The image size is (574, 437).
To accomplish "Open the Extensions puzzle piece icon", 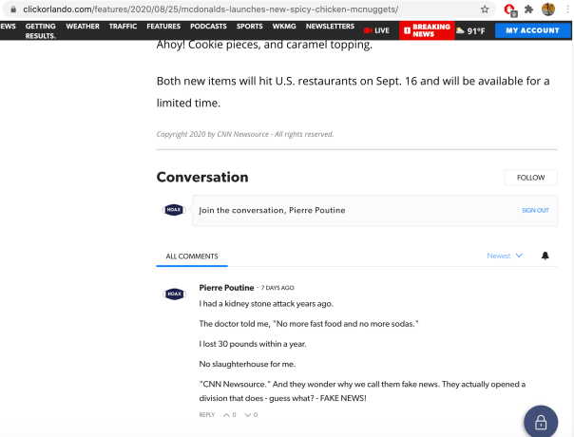I will pos(528,9).
